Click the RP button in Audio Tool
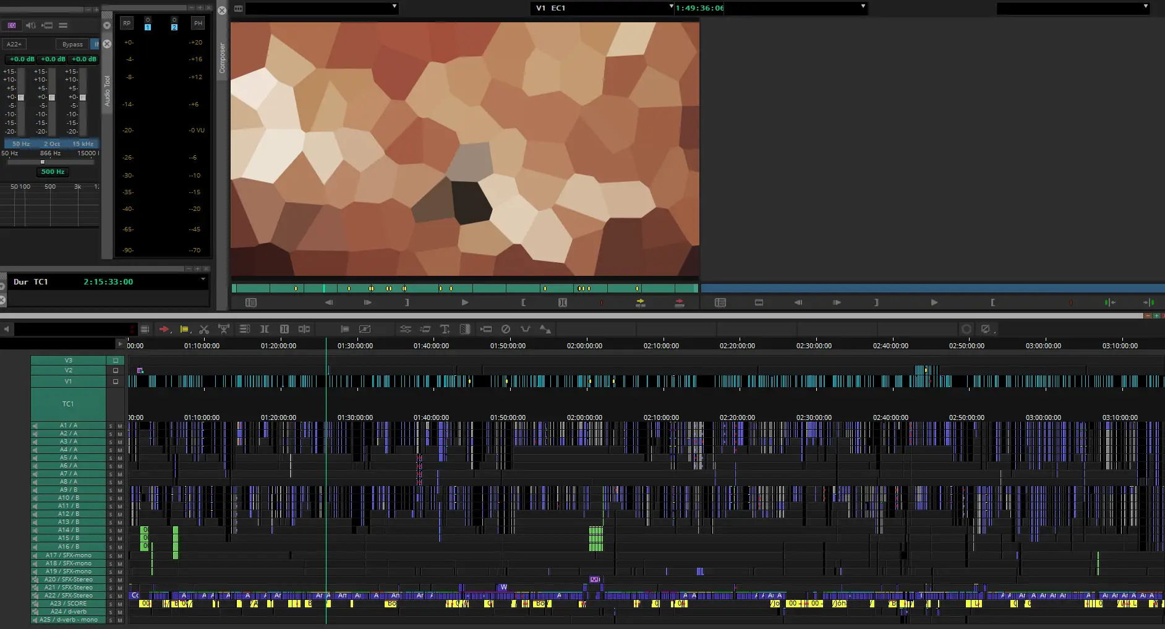1165x629 pixels. tap(127, 23)
